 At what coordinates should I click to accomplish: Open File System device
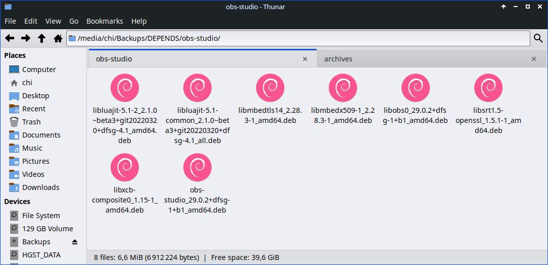43,216
